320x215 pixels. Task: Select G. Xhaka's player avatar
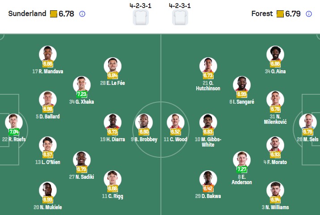click(x=82, y=84)
